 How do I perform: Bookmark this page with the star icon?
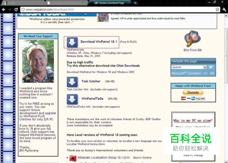pos(217,10)
